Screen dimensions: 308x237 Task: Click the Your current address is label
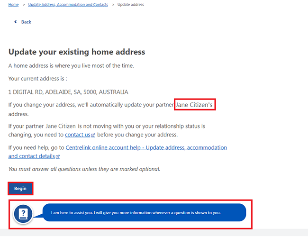38,79
